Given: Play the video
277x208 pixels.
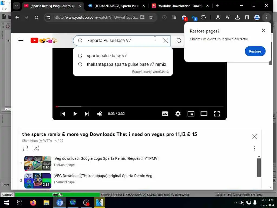Looking at the screenshot, I should (75, 114).
